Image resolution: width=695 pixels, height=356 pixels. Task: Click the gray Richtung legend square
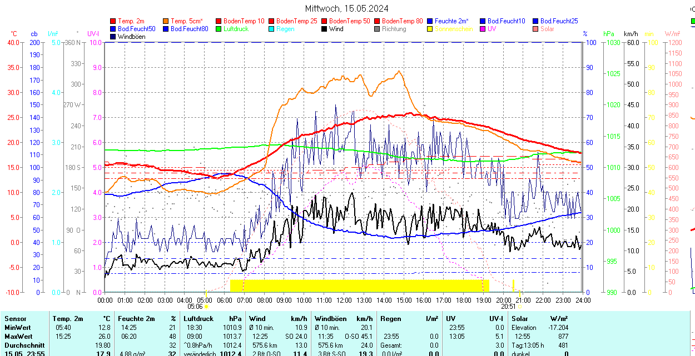(x=378, y=29)
